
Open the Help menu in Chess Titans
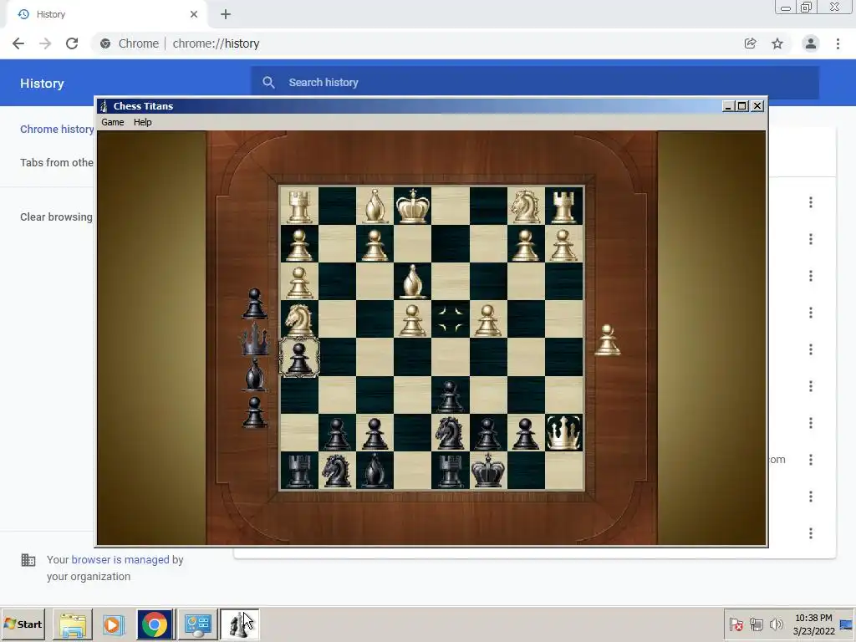click(x=142, y=122)
